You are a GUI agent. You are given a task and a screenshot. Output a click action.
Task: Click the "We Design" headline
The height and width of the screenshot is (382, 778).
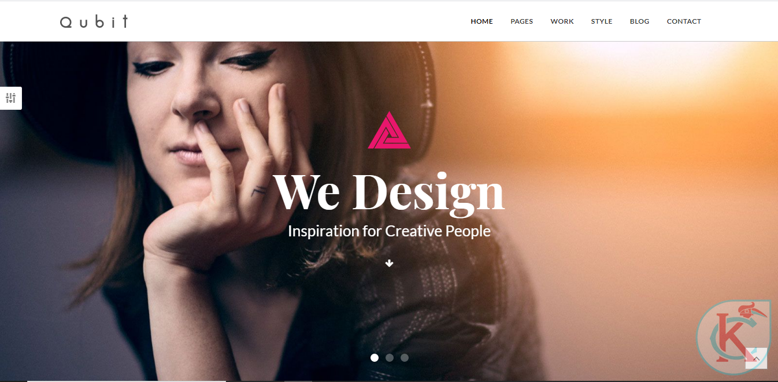coord(389,192)
